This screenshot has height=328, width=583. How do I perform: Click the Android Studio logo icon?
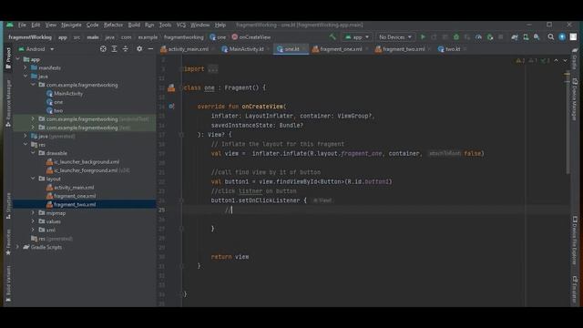point(10,25)
